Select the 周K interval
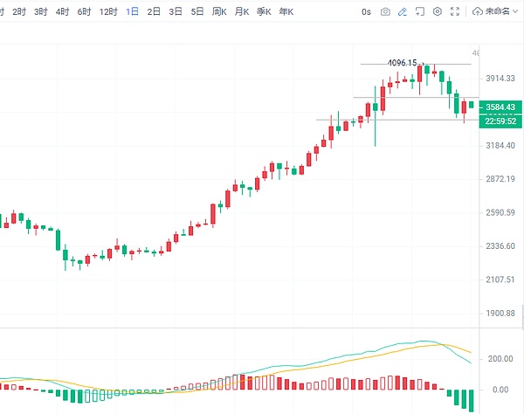Image resolution: width=524 pixels, height=414 pixels. click(x=219, y=12)
